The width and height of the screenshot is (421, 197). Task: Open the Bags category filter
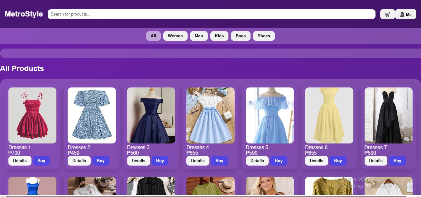point(240,36)
